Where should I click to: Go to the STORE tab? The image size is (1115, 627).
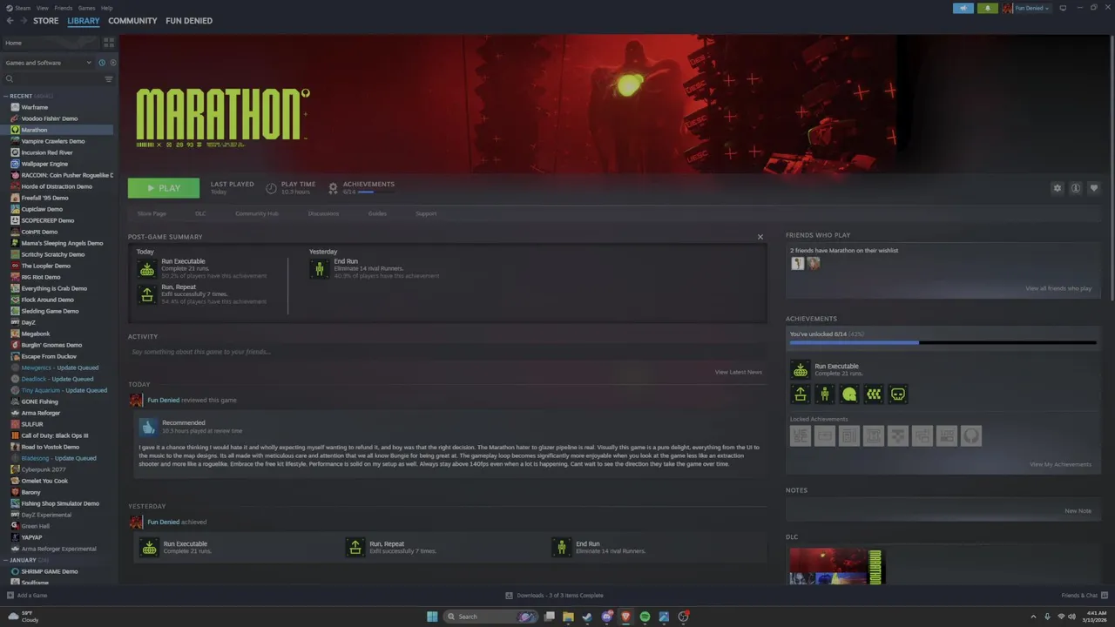pyautogui.click(x=46, y=21)
